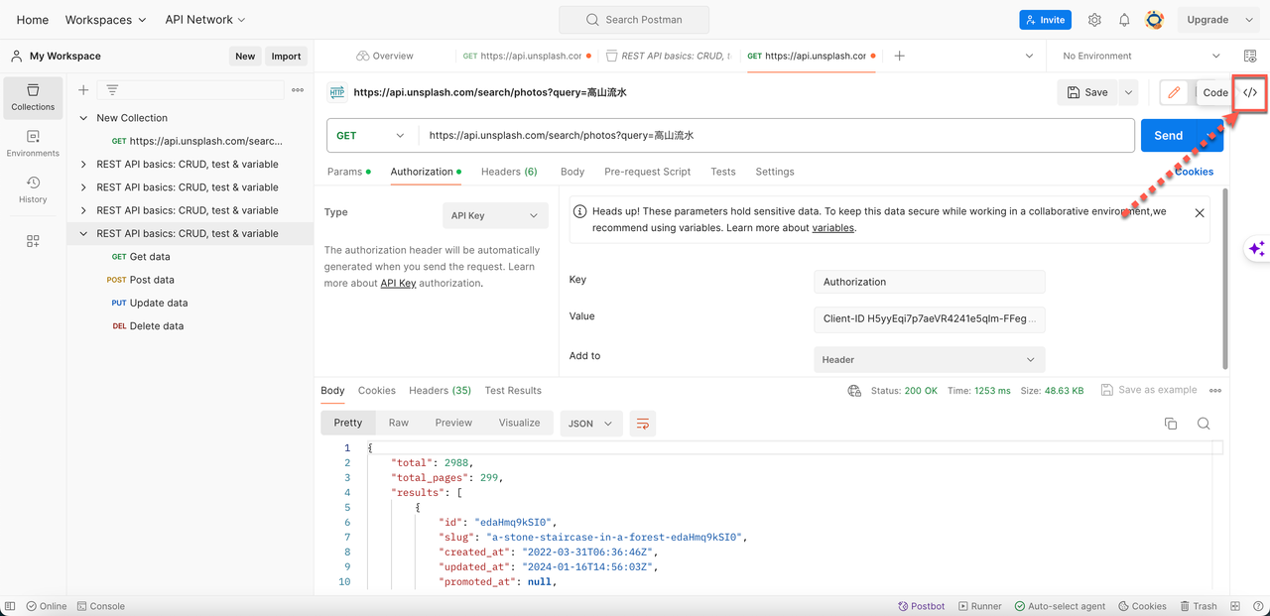1270x616 pixels.
Task: Open the Test Results tab
Action: (513, 391)
